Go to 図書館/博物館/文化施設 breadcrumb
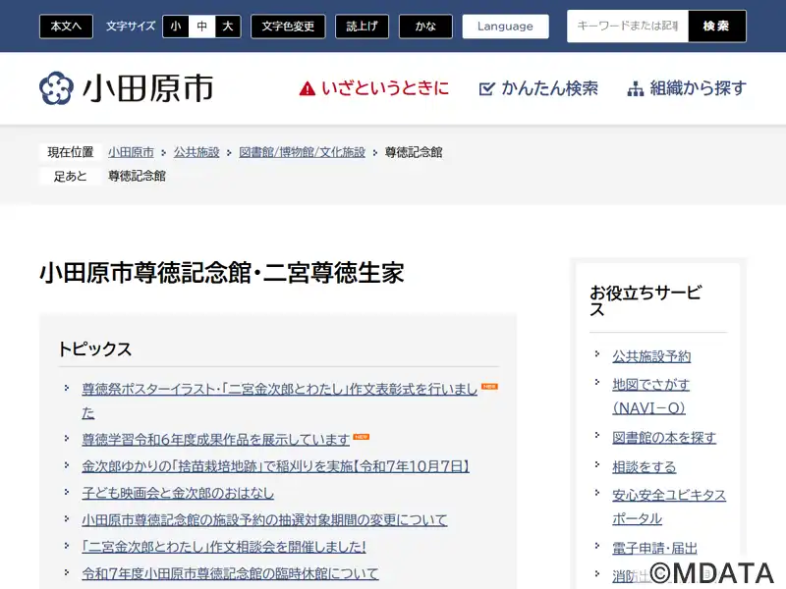Screen dimensions: 786x589 point(302,152)
